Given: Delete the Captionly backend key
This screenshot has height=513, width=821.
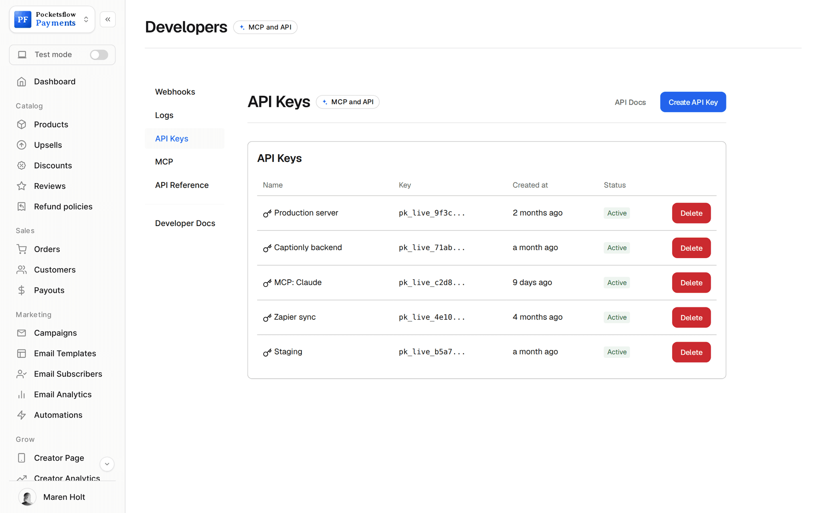Looking at the screenshot, I should tap(692, 248).
